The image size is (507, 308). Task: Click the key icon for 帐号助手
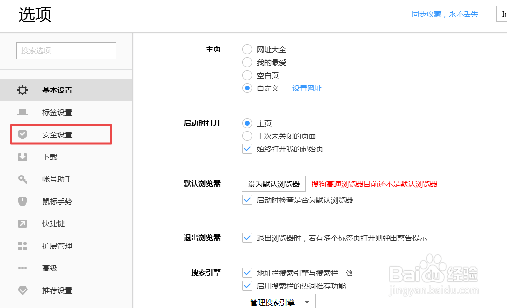click(x=22, y=179)
